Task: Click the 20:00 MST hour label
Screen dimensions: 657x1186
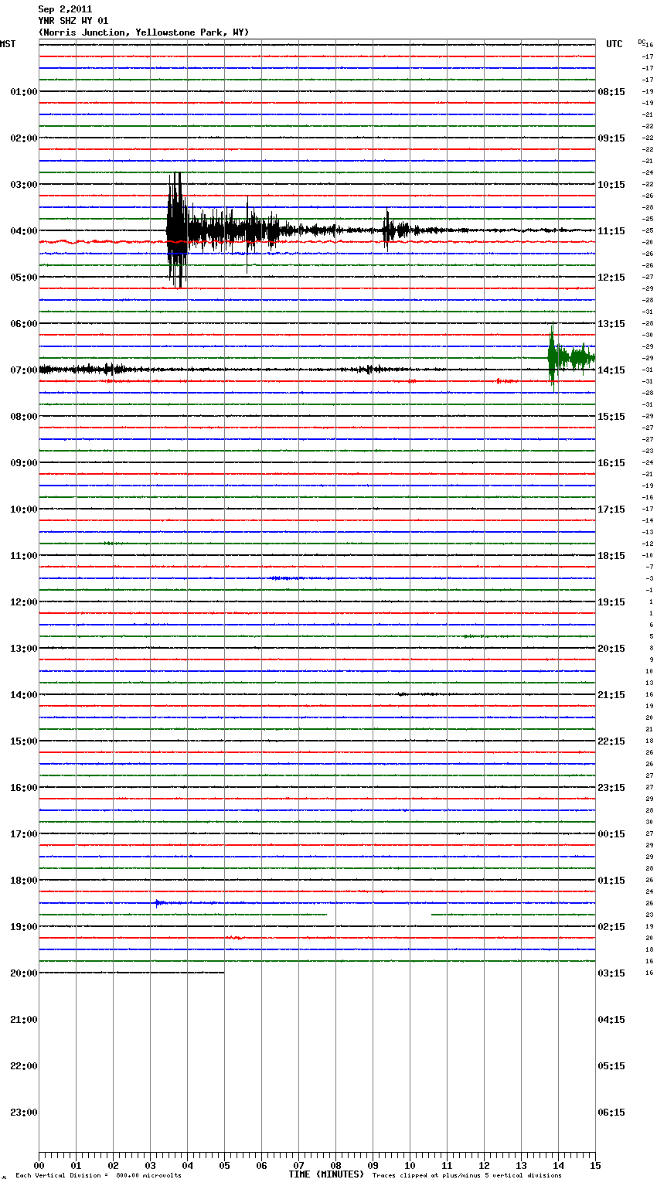Action: [x=23, y=973]
